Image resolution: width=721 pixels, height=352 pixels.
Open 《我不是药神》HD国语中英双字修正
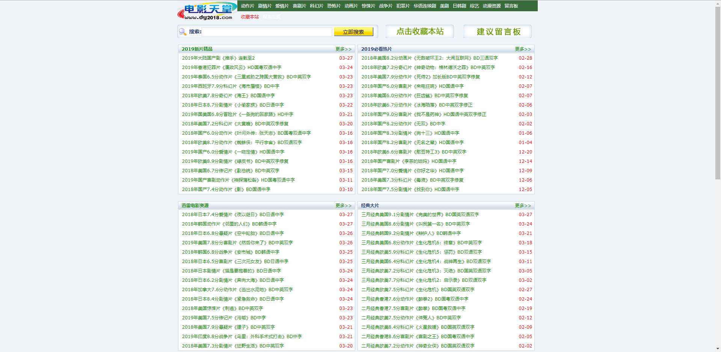(424, 114)
